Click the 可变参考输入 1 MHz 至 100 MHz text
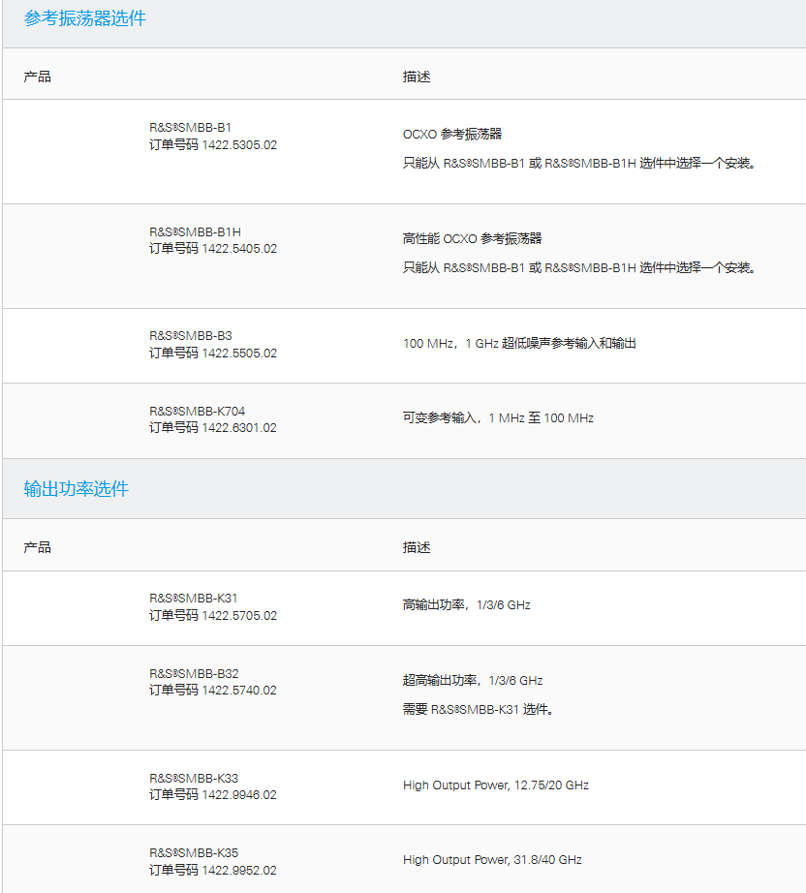 [498, 418]
